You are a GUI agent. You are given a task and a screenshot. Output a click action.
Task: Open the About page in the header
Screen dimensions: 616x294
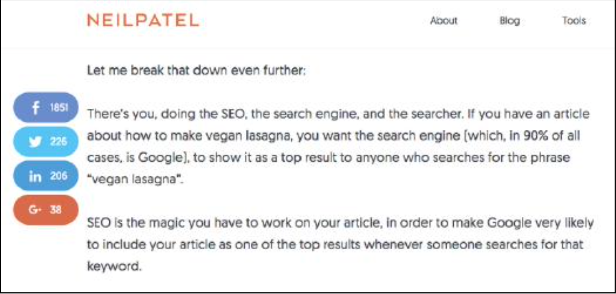[x=444, y=21]
